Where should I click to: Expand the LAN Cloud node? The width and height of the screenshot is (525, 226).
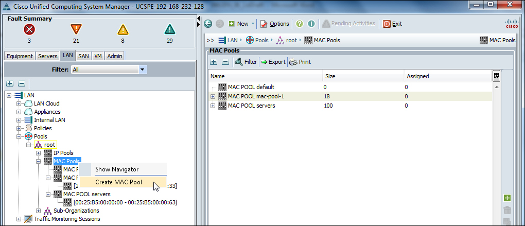tap(19, 103)
